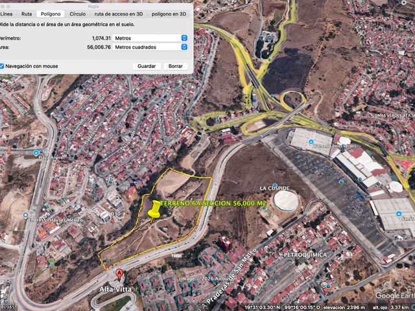The height and width of the screenshot is (311, 415).
Task: Open the ruta de acceso en 3D tab
Action: tap(119, 14)
